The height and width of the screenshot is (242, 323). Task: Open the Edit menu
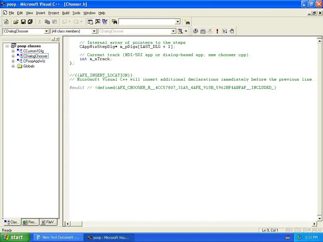click(20, 13)
